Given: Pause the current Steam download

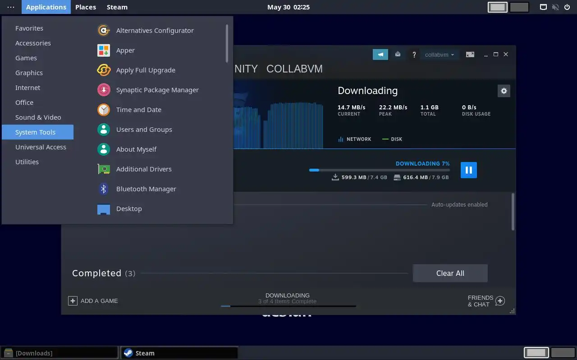Looking at the screenshot, I should tap(469, 170).
